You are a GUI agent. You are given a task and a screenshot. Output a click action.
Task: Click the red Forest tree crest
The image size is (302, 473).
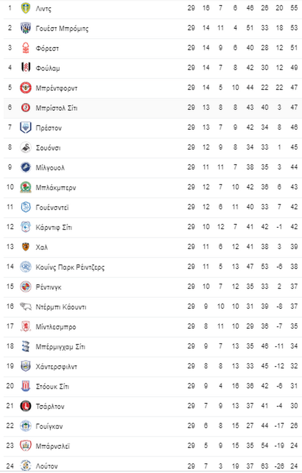tap(26, 48)
